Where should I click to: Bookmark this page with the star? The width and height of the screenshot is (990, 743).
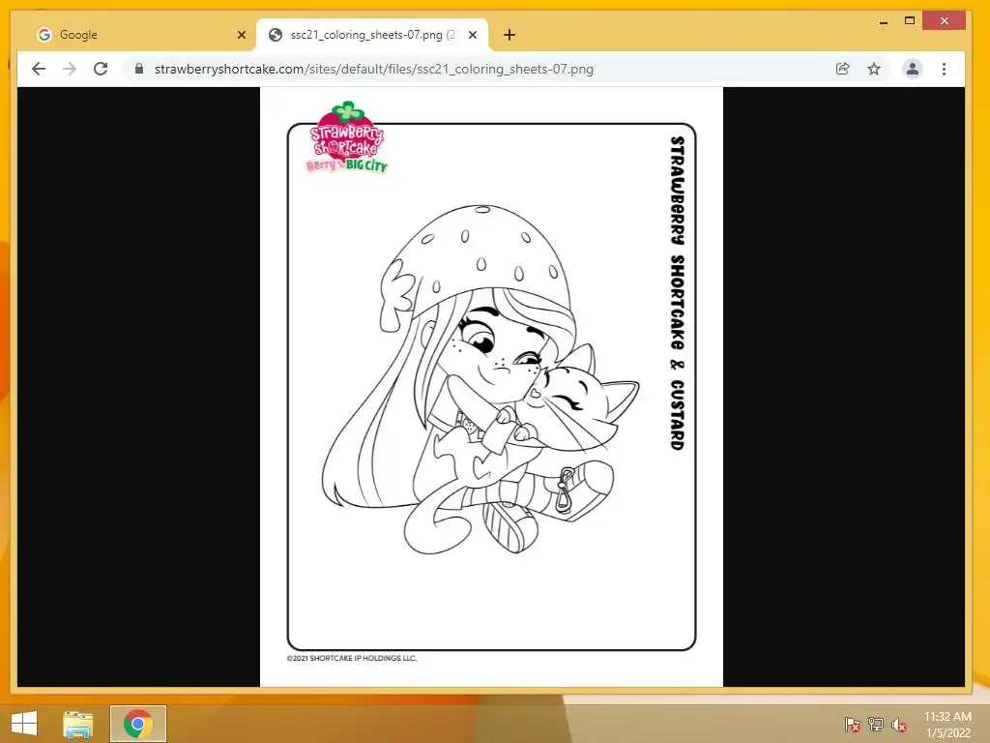click(x=874, y=69)
